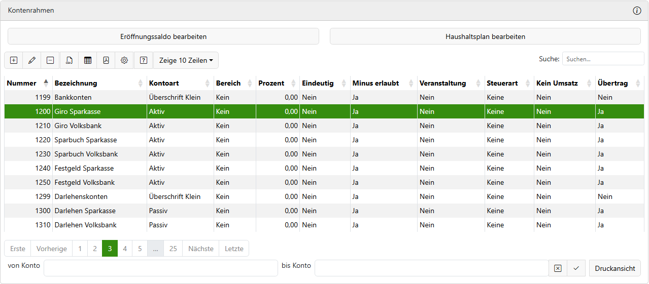Screen dimensions: 649x284
Task: Click the info icon in Kontenrahmen header
Action: (x=637, y=11)
